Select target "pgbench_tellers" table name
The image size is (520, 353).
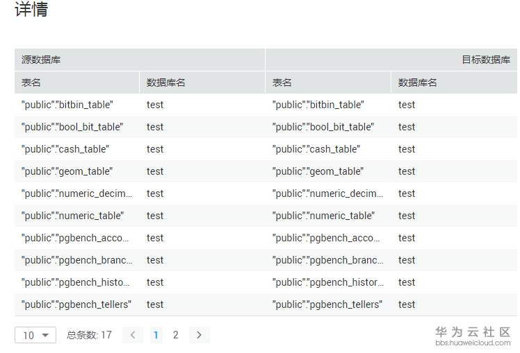pos(327,304)
